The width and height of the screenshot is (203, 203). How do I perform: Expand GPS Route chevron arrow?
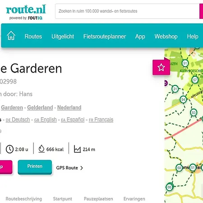[x=82, y=168]
